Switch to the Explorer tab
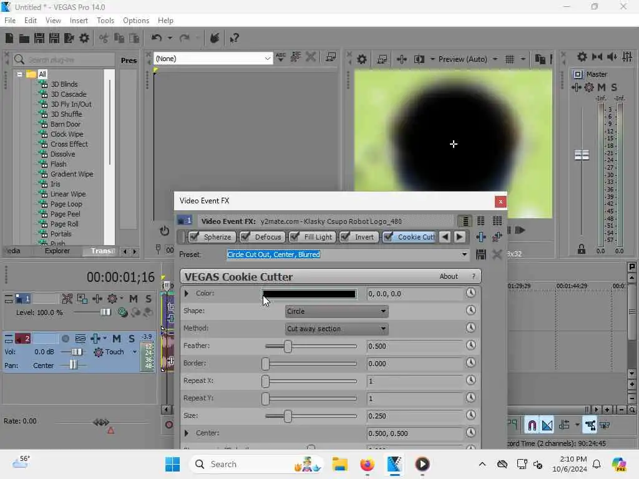Image resolution: width=639 pixels, height=479 pixels. pyautogui.click(x=57, y=251)
